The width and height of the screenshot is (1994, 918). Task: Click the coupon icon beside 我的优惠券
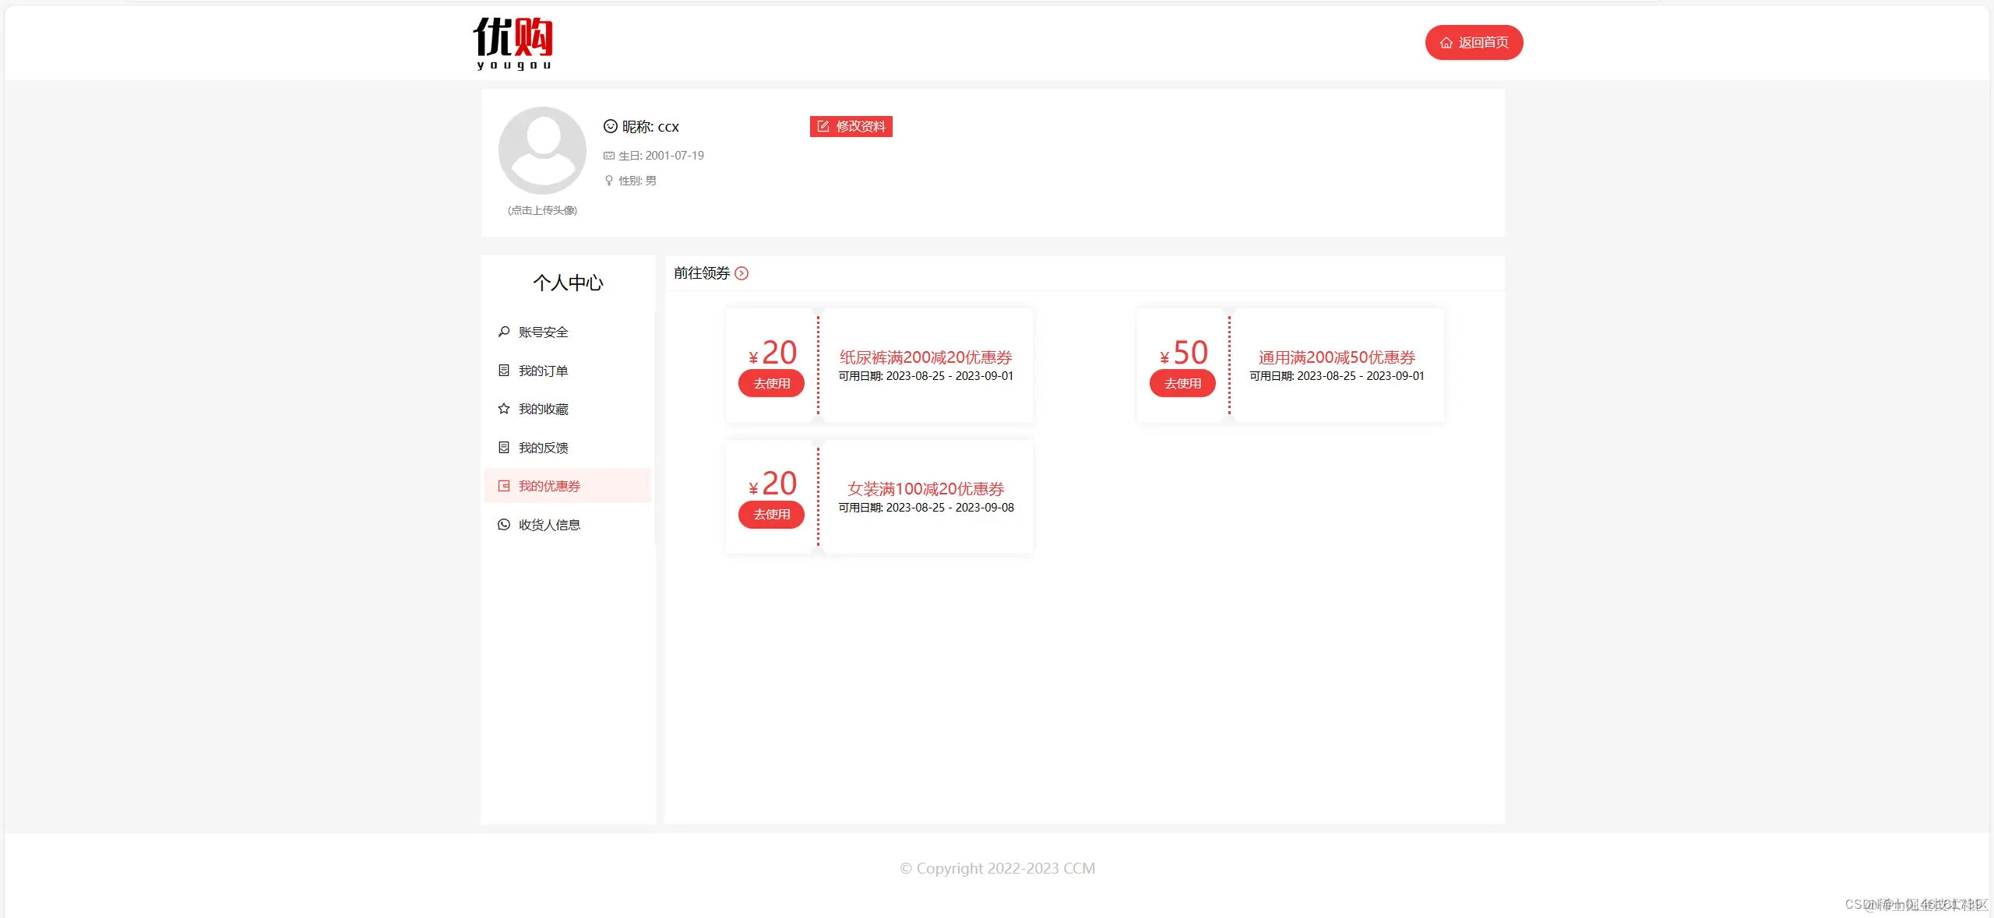pyautogui.click(x=504, y=486)
